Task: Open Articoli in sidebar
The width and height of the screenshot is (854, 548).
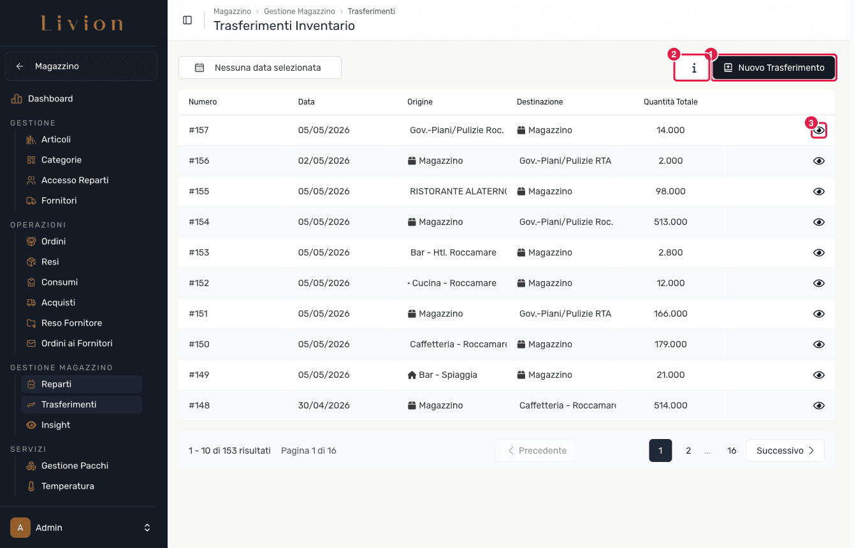Action: click(x=81, y=140)
